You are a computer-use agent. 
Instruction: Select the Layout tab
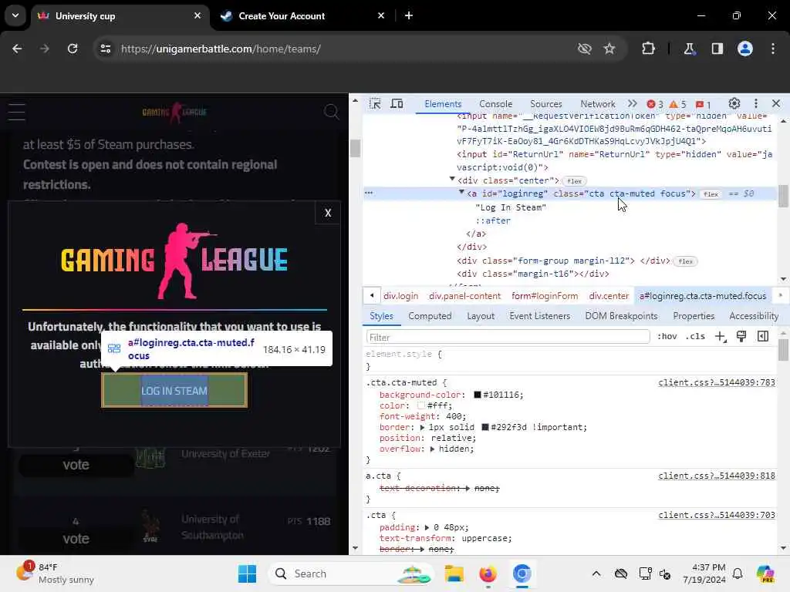pos(480,316)
